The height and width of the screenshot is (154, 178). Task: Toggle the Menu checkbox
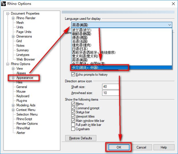point(73,104)
